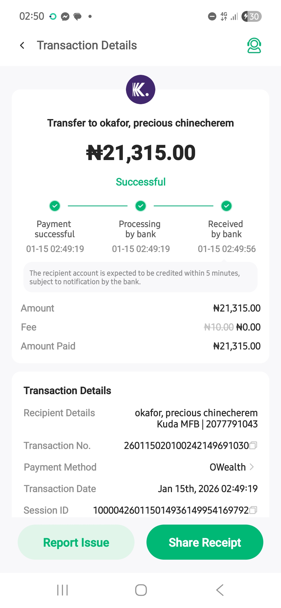Open customer support headset icon
Image resolution: width=281 pixels, height=608 pixels.
[254, 45]
